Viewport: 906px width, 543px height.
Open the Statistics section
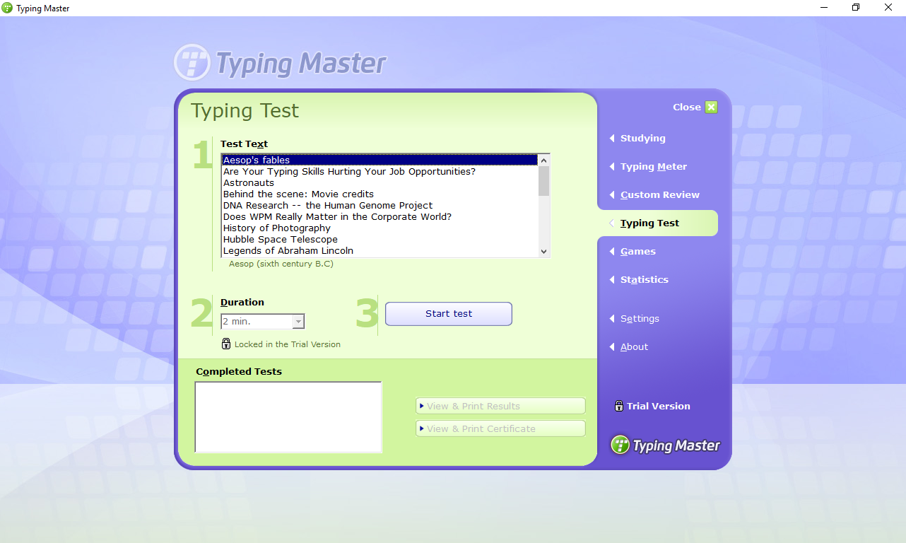643,279
